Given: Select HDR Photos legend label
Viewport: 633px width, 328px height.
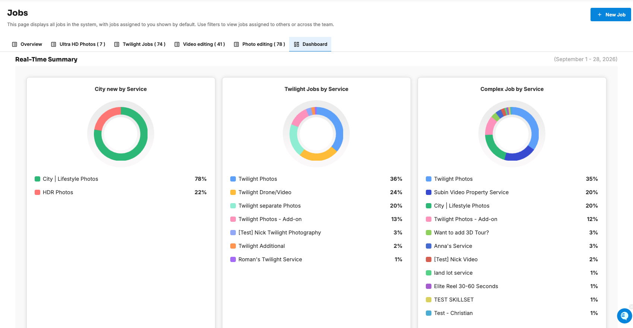Looking at the screenshot, I should pyautogui.click(x=58, y=192).
